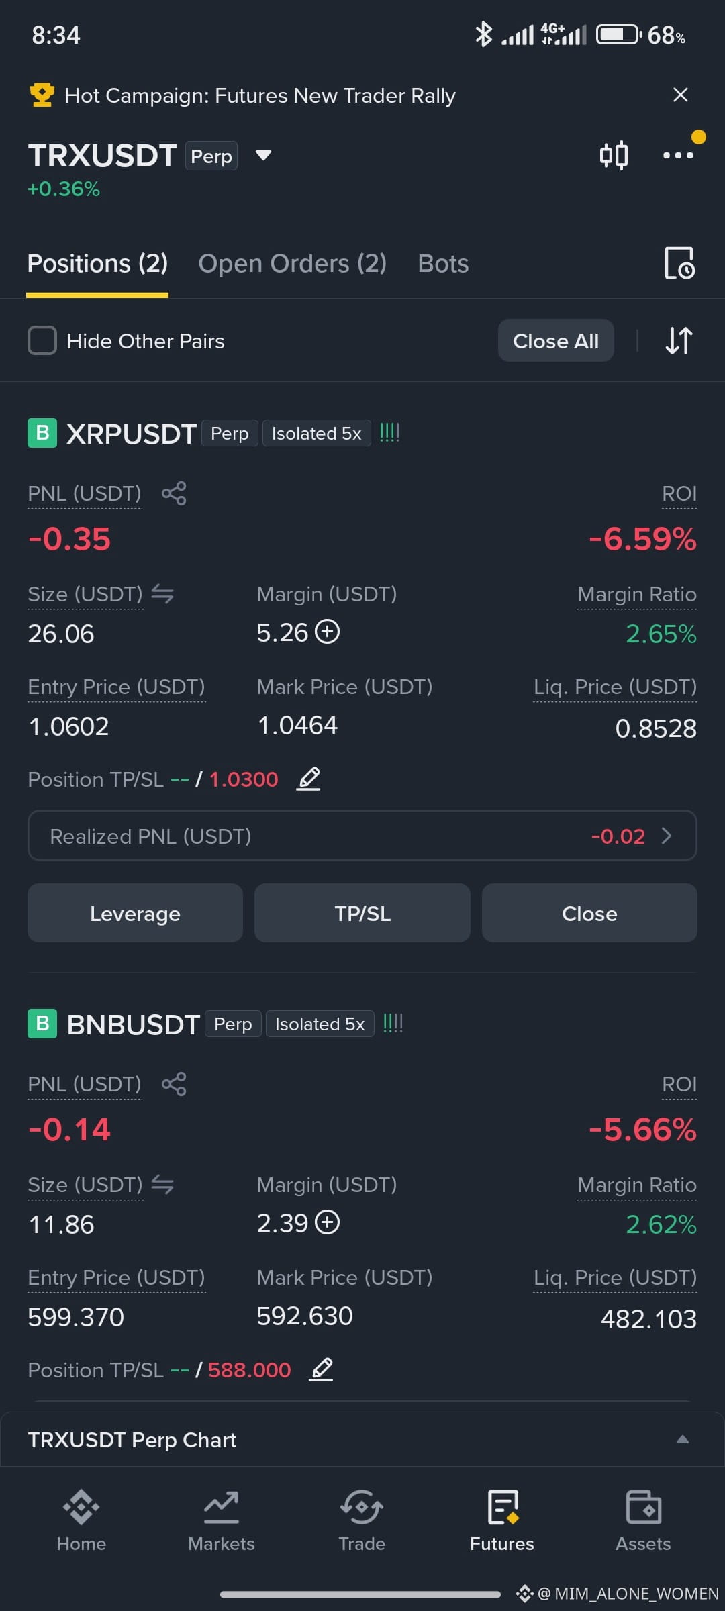Switch BNBUSDT size unit using swap arrows
The image size is (725, 1611).
pyautogui.click(x=162, y=1185)
